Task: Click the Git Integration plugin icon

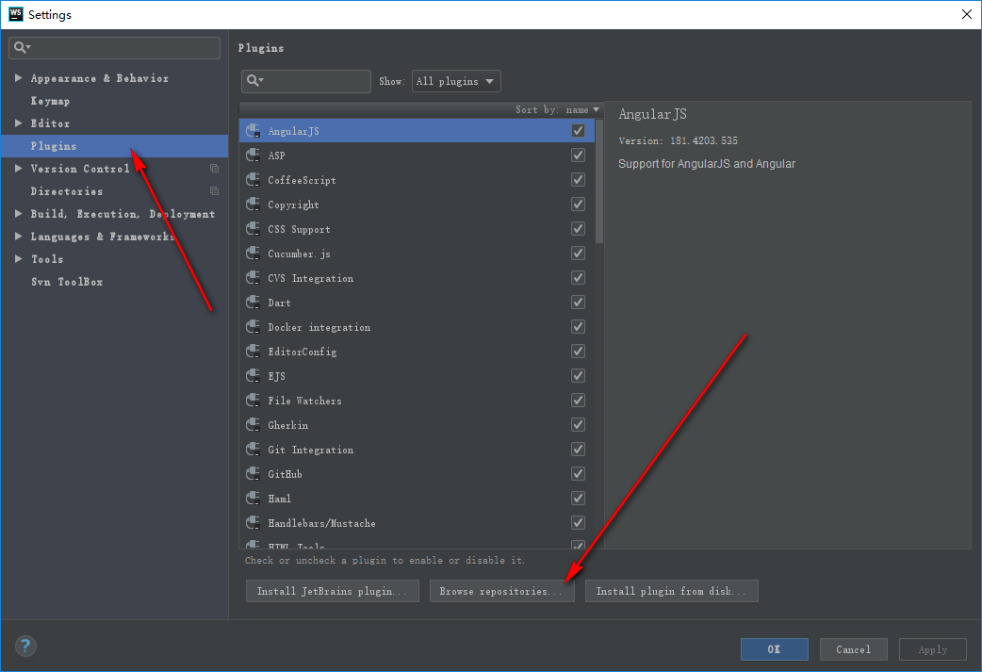Action: coord(253,449)
